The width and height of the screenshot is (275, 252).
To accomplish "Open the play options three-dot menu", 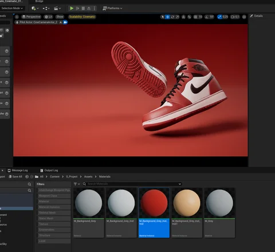I will coord(95,8).
